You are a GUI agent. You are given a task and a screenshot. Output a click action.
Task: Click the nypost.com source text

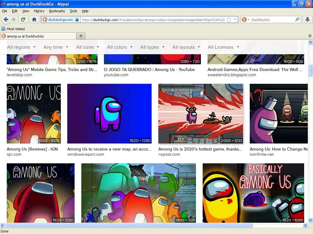click(x=169, y=154)
